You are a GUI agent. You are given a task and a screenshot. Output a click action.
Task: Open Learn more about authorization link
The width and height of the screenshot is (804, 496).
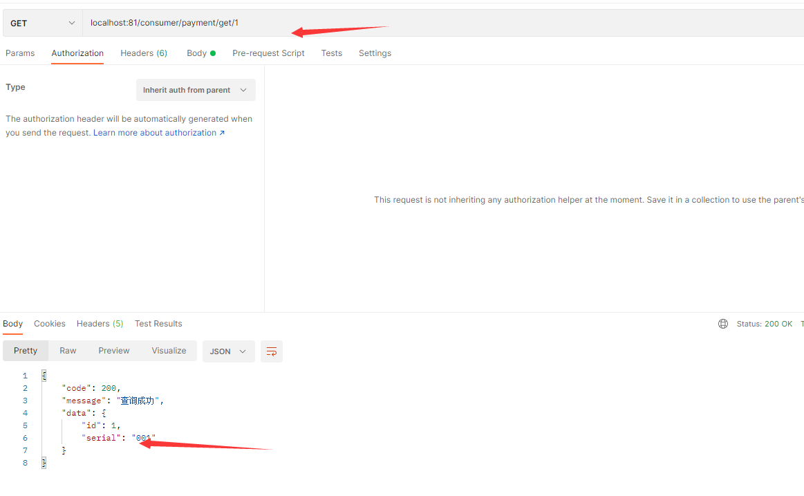pos(159,133)
